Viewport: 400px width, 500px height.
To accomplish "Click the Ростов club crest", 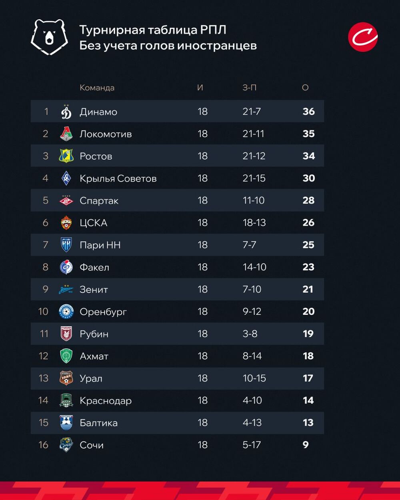I will [x=66, y=156].
